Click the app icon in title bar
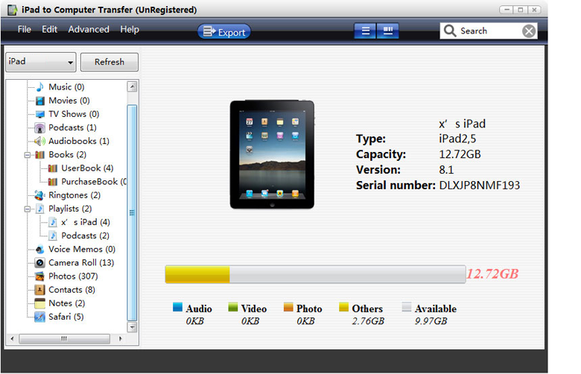 12,10
